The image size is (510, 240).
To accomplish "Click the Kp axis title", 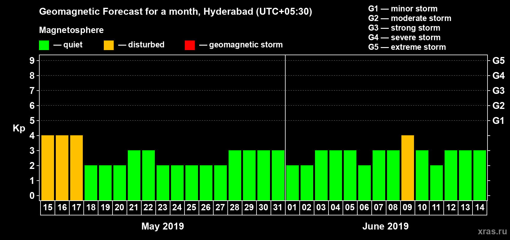I will coord(19,128).
